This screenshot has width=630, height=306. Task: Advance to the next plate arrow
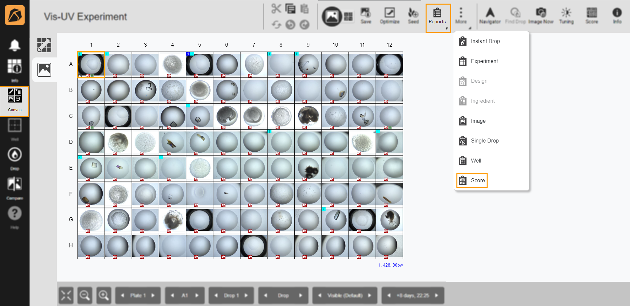coord(153,295)
